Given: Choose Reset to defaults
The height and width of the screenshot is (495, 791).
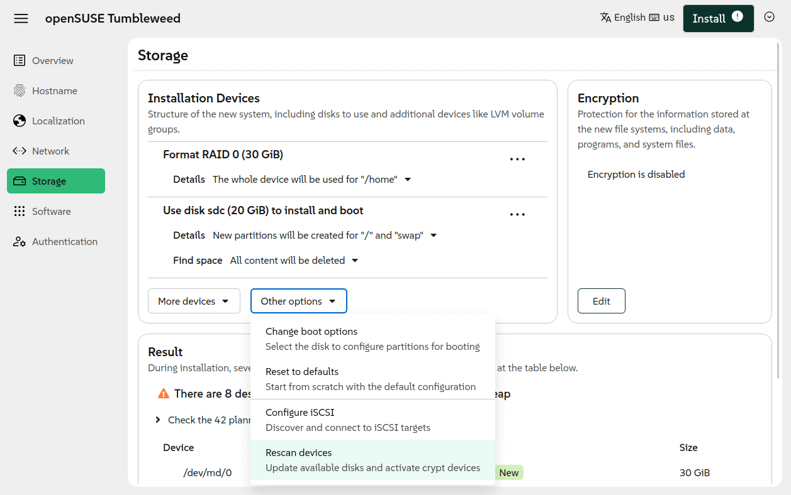Looking at the screenshot, I should [x=373, y=379].
